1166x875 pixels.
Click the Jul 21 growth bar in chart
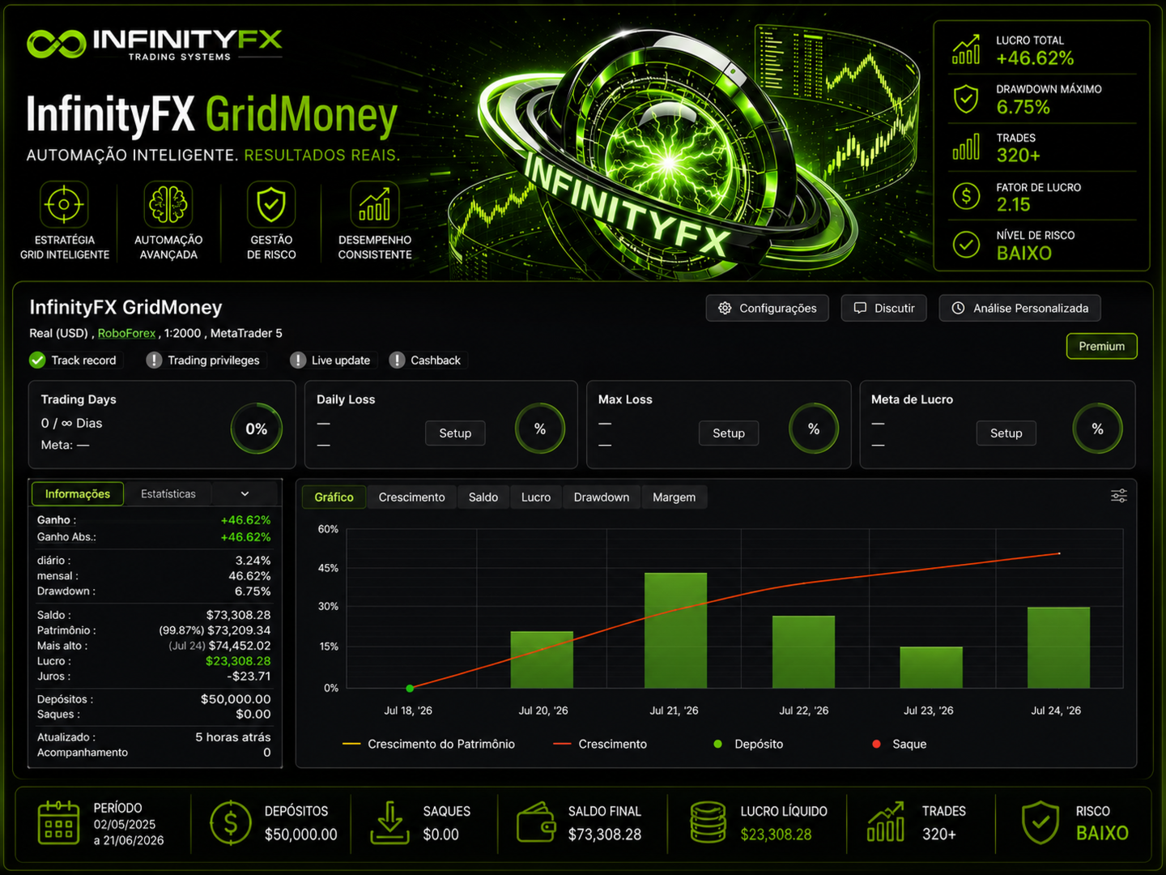[x=675, y=630]
